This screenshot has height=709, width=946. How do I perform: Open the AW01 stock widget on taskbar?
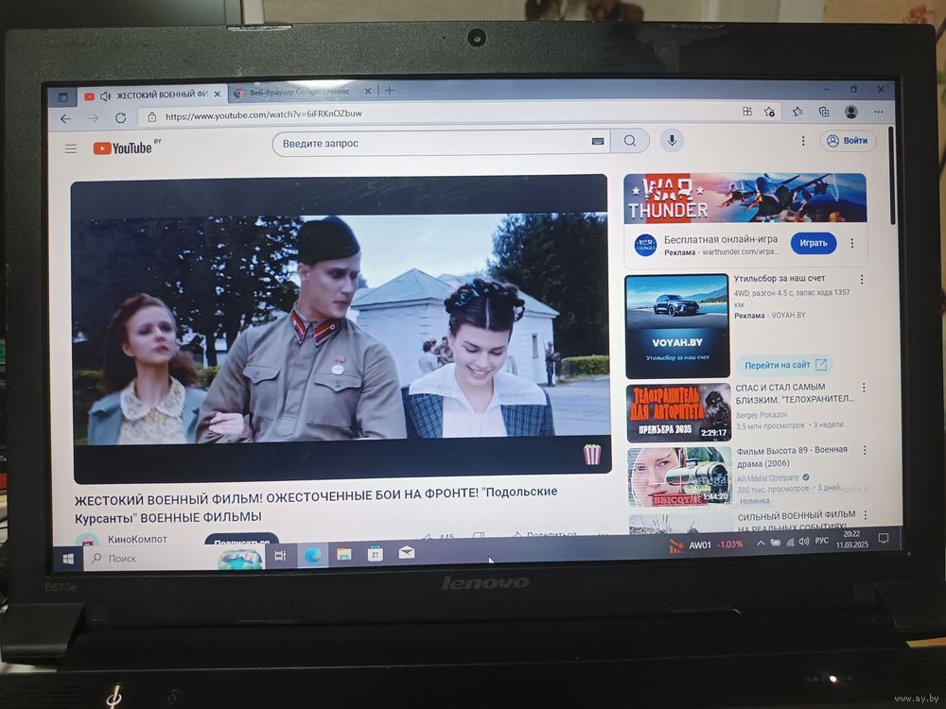[706, 545]
